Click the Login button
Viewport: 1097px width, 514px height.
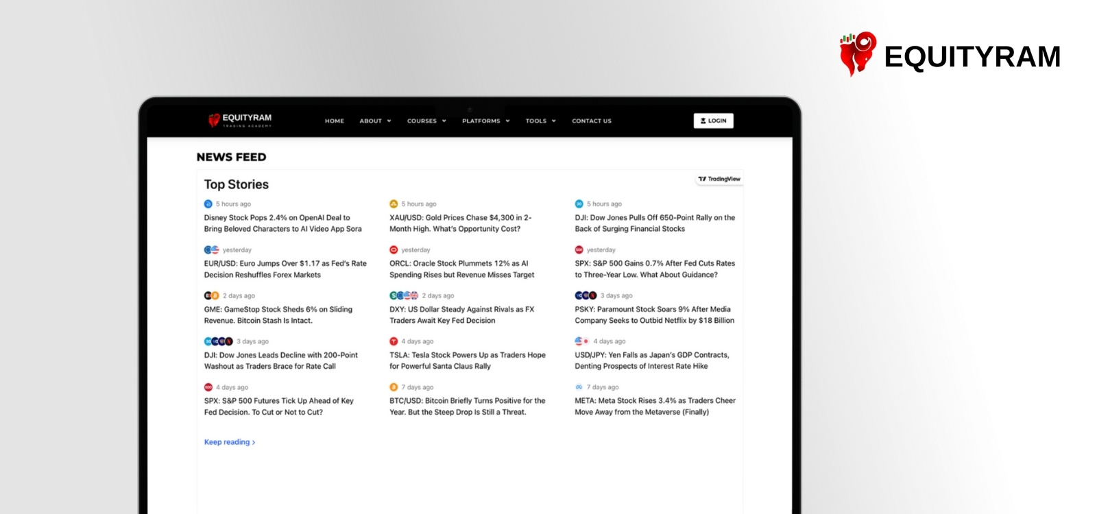click(714, 121)
